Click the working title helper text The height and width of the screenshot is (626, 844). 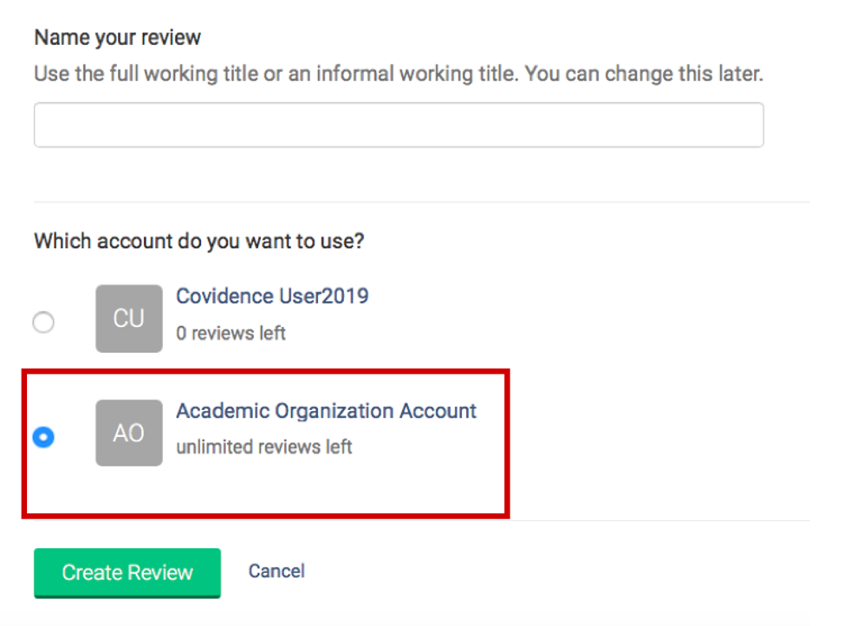coord(399,74)
